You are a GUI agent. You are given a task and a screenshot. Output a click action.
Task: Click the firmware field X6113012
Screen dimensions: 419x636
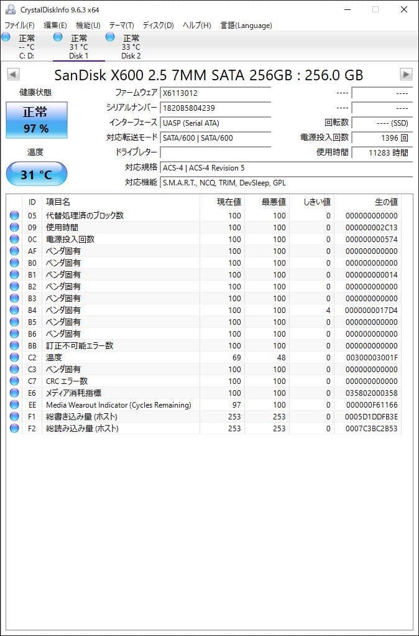coord(216,93)
